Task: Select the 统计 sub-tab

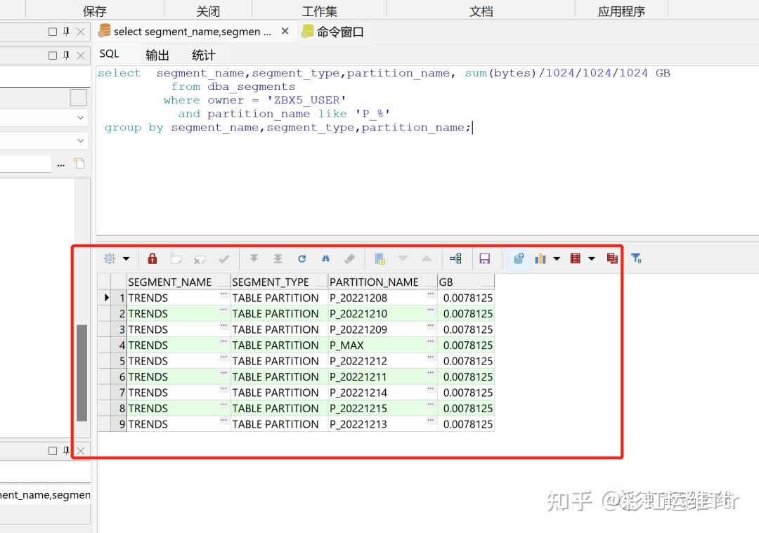Action: [203, 55]
